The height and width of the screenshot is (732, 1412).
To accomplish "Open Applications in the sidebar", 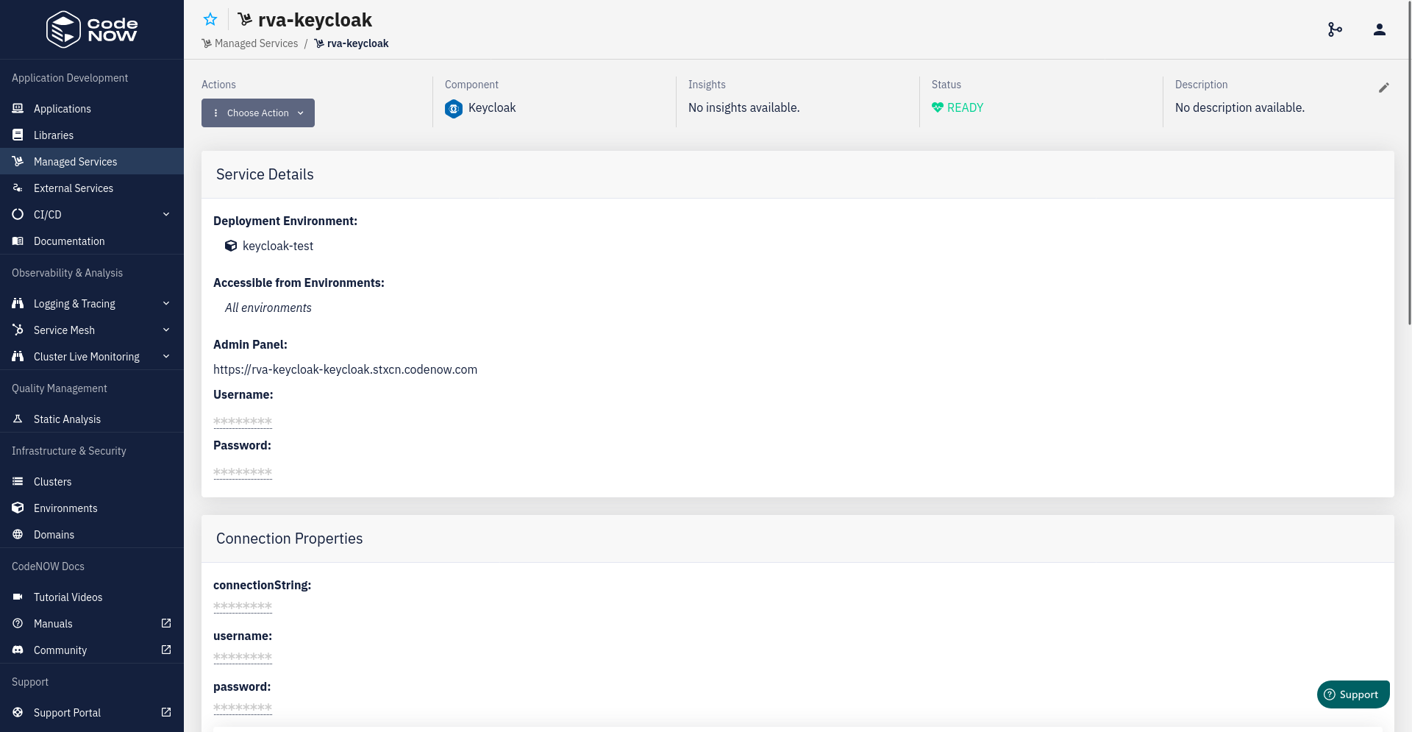I will pyautogui.click(x=92, y=108).
